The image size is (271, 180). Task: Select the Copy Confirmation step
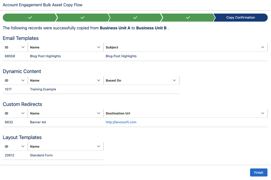[240, 18]
